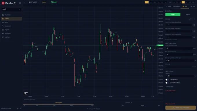Set range to 30d
The width and height of the screenshot is (197, 111).
193,2
